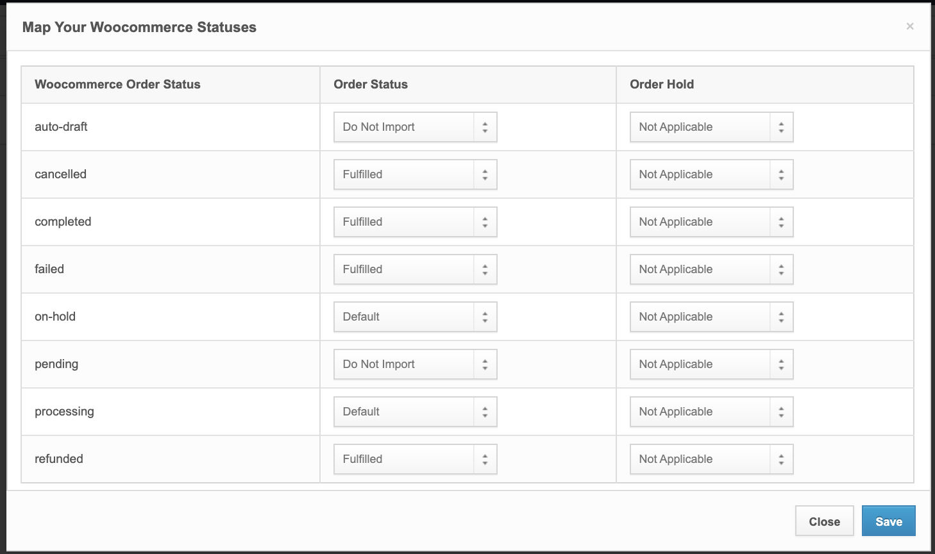Click the 'Woocommerce Order Status' column header
Viewport: 935px width, 554px height.
point(117,84)
